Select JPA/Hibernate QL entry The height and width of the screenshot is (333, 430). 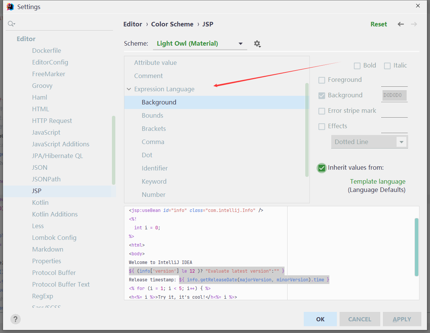(57, 156)
